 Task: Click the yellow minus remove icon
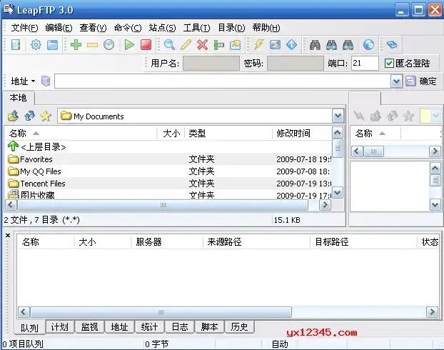[92, 45]
